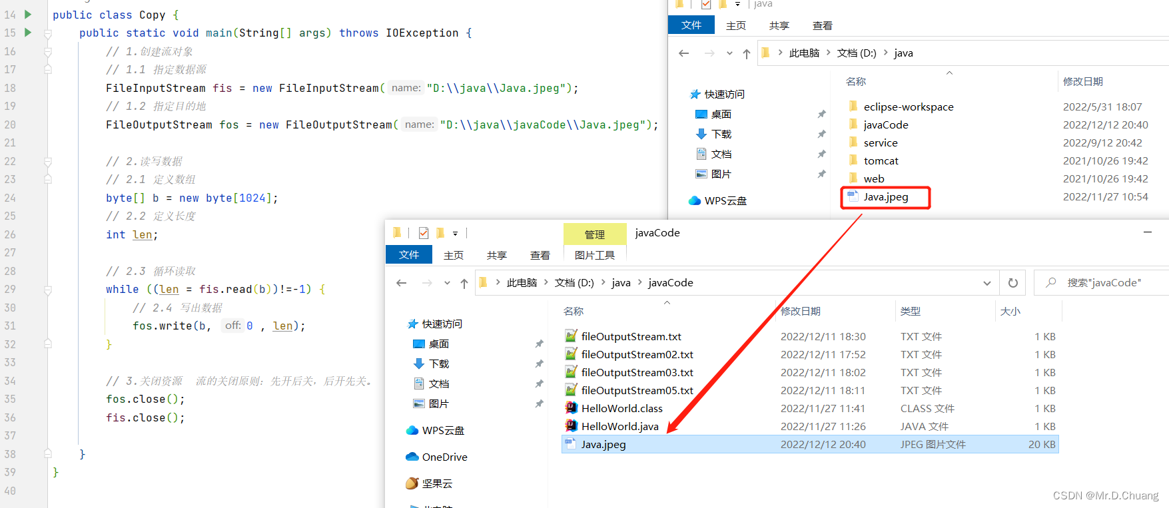Select 桌面 in java window sidebar
The width and height of the screenshot is (1169, 508).
tap(713, 114)
